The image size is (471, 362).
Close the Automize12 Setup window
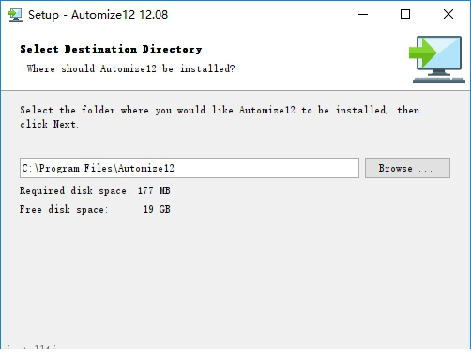(448, 14)
